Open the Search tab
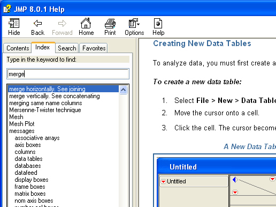 (67, 48)
